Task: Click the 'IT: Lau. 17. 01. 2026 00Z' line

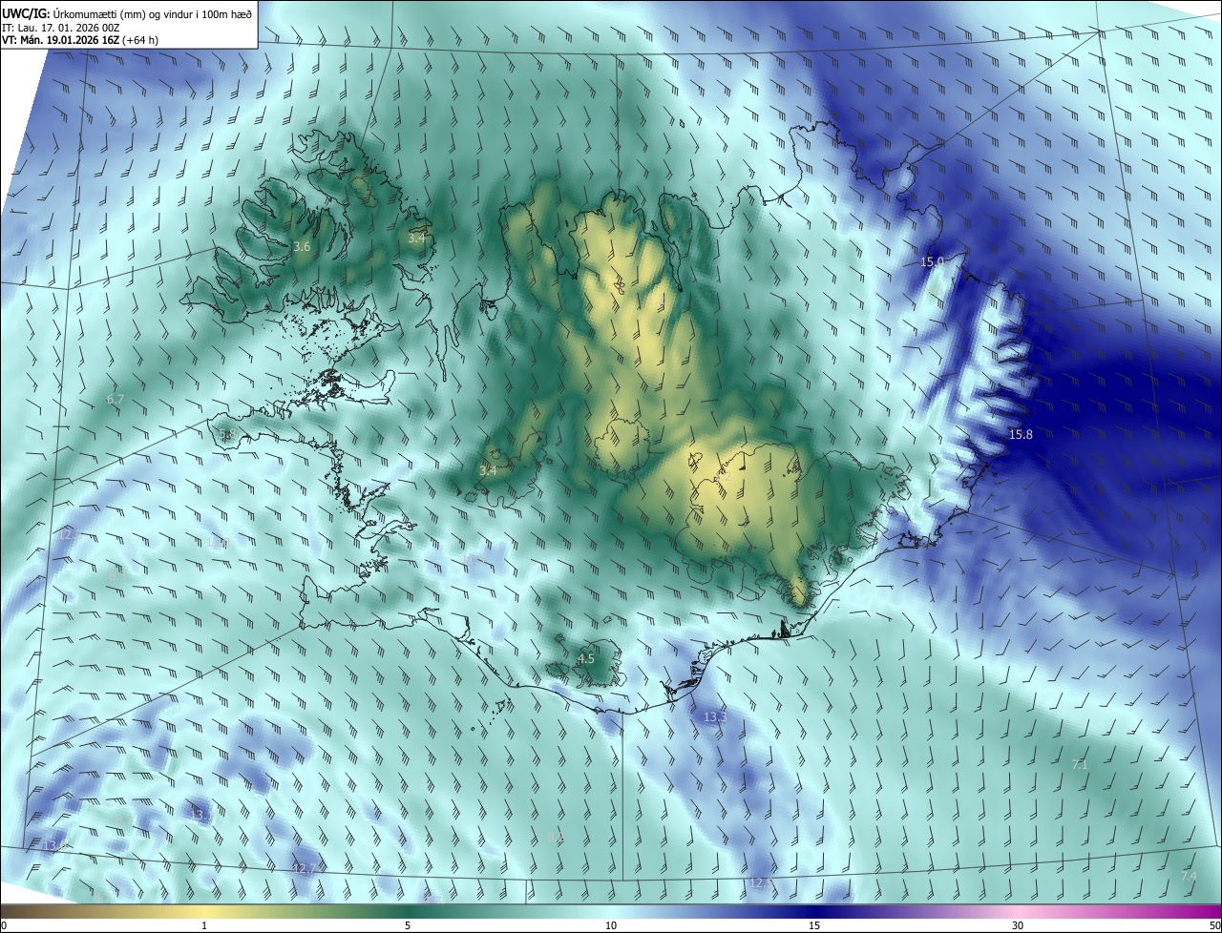Action: click(x=61, y=27)
